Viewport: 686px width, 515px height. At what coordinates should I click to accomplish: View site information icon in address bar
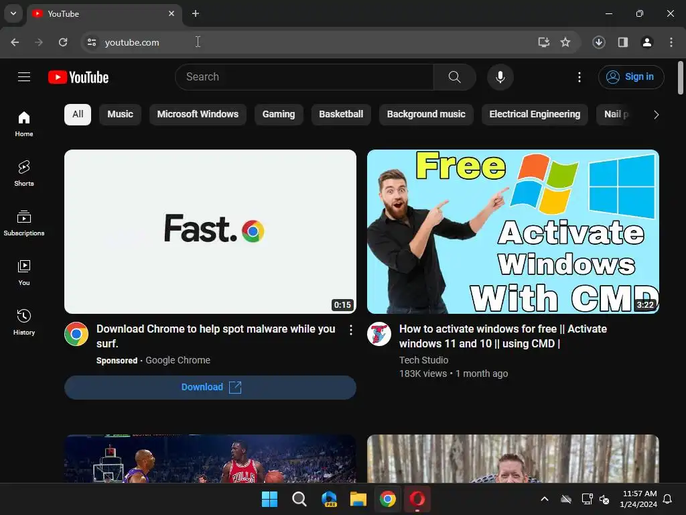(91, 42)
